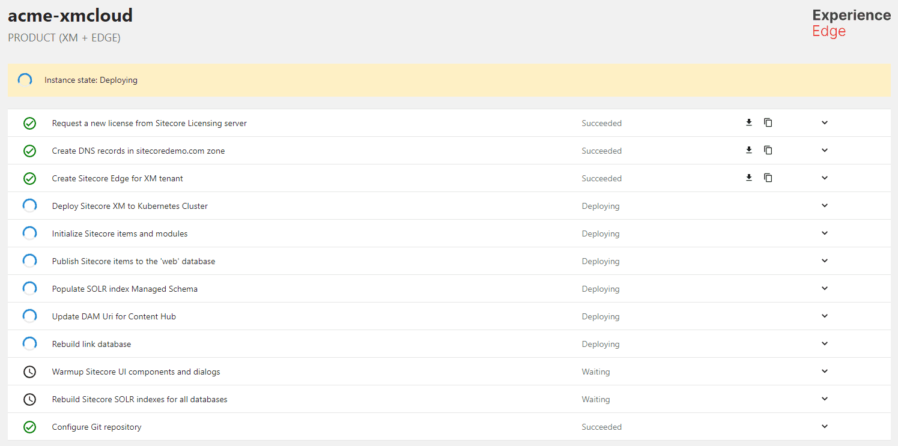
Task: Expand the Request a new license step
Action: [x=825, y=122]
